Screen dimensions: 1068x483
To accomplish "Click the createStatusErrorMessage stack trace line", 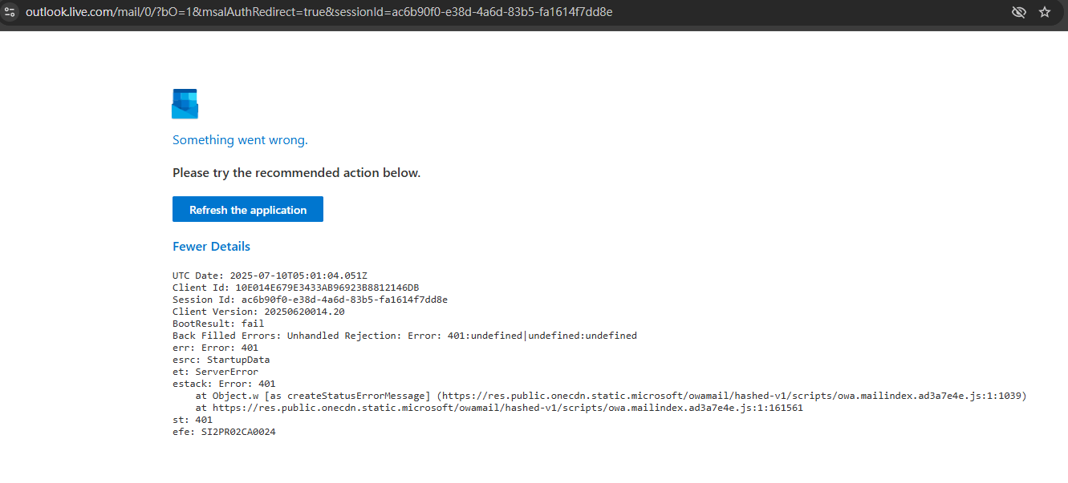I will (x=611, y=396).
